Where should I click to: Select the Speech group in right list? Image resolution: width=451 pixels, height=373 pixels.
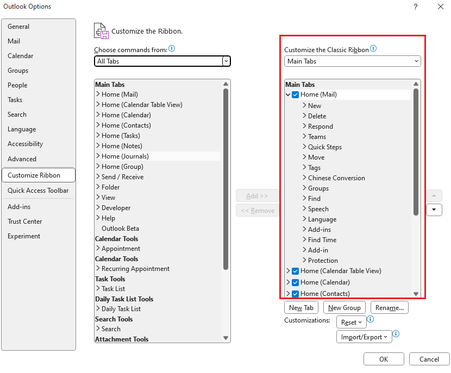click(318, 209)
